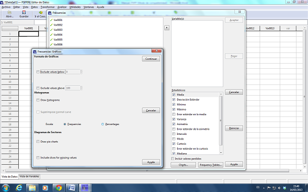308x192 pixels.
Task: Check the Intervalo statistic
Action: [174, 134]
